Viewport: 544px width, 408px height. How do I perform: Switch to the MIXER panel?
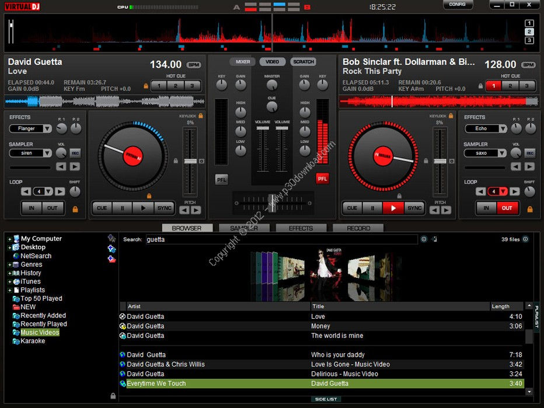(243, 62)
